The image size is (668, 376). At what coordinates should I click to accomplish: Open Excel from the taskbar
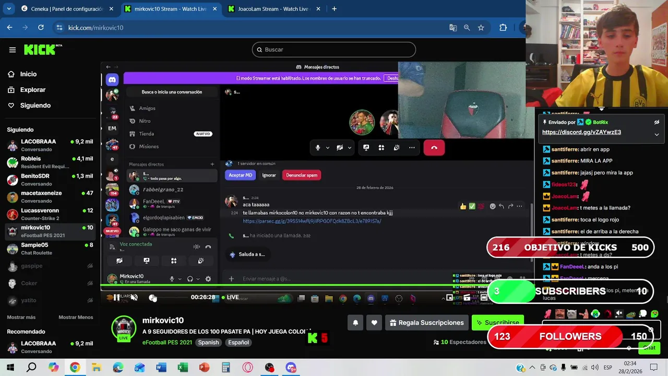coord(183,368)
